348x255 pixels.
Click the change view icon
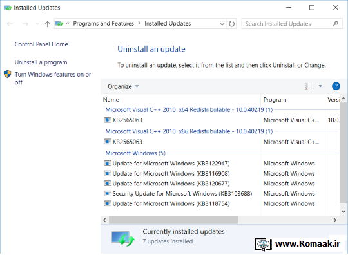309,86
